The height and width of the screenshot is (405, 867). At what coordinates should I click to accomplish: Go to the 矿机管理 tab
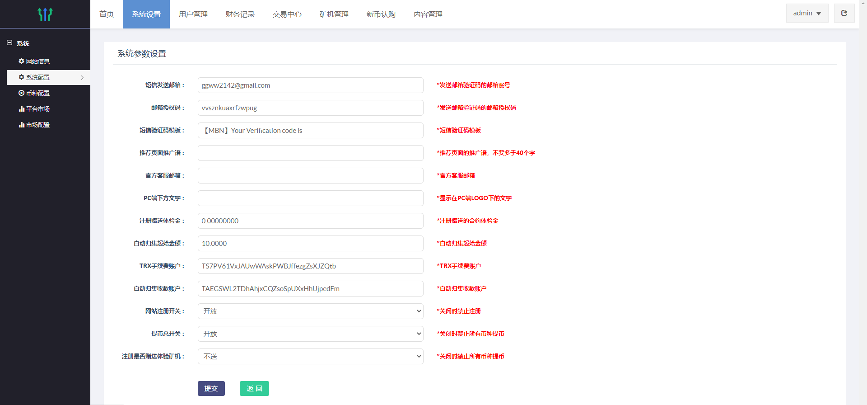[x=334, y=14]
